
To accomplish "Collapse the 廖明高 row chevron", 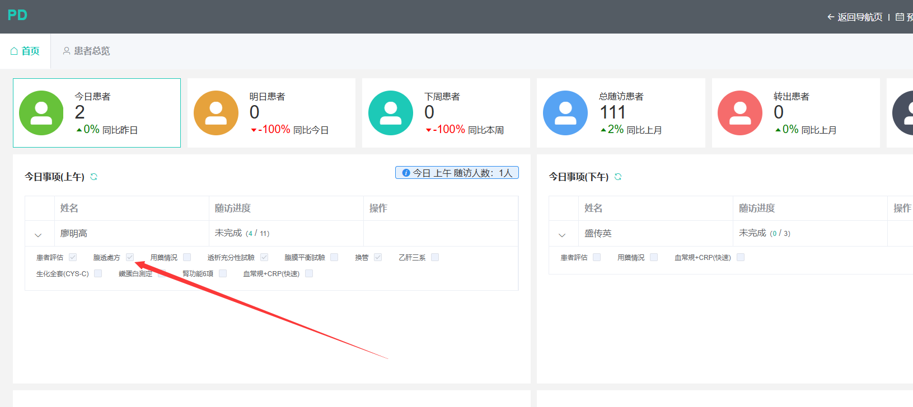I will (38, 235).
